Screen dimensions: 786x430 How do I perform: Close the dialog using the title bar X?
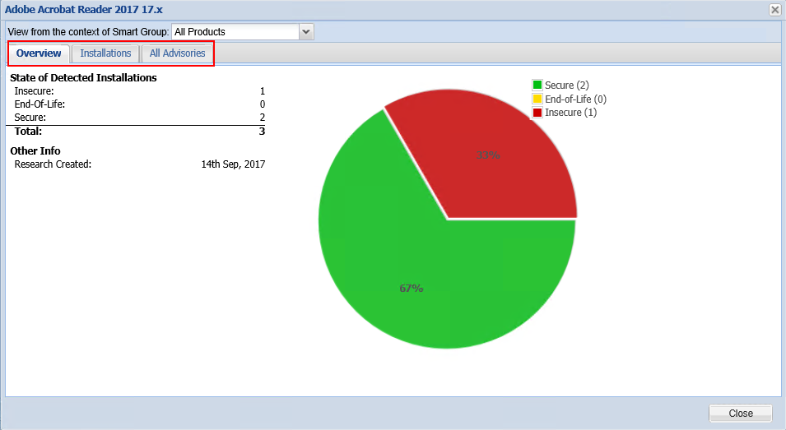774,10
